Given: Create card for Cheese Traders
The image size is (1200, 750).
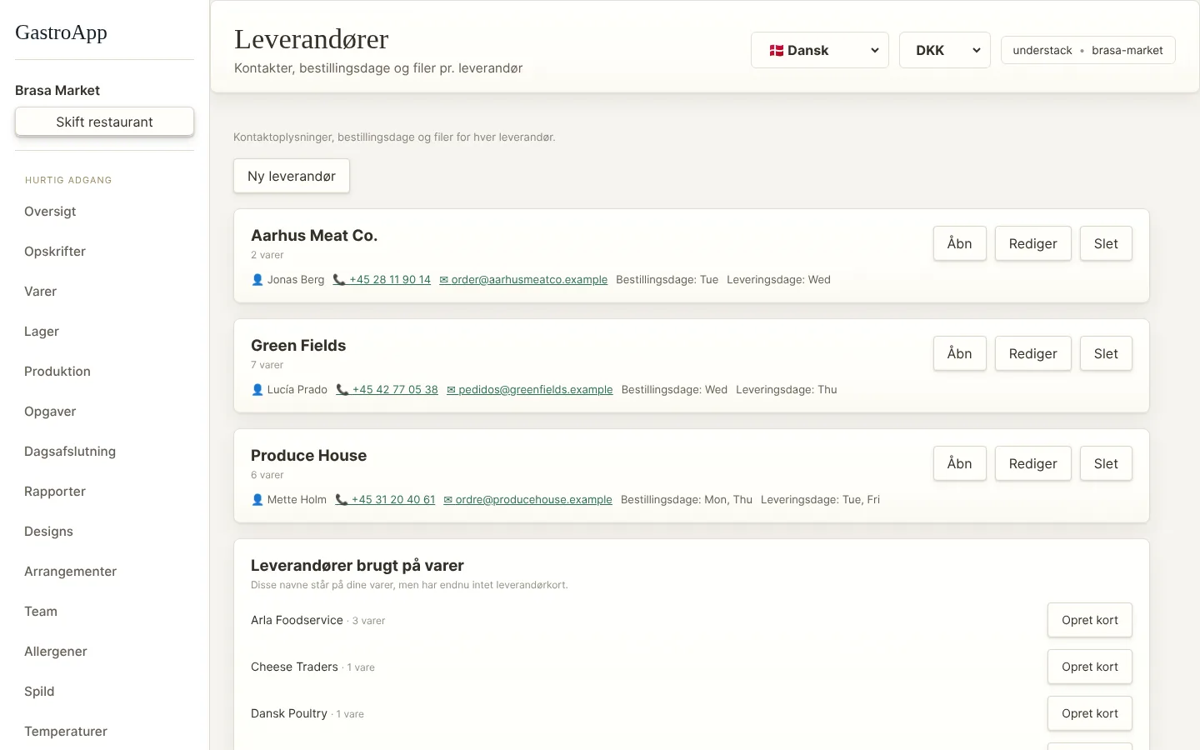Looking at the screenshot, I should point(1090,667).
